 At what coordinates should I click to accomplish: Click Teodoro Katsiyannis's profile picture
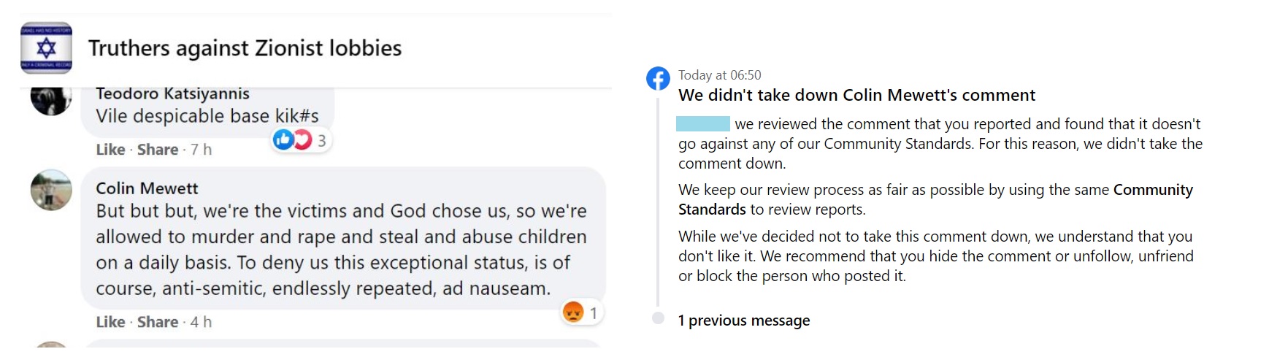(x=50, y=99)
